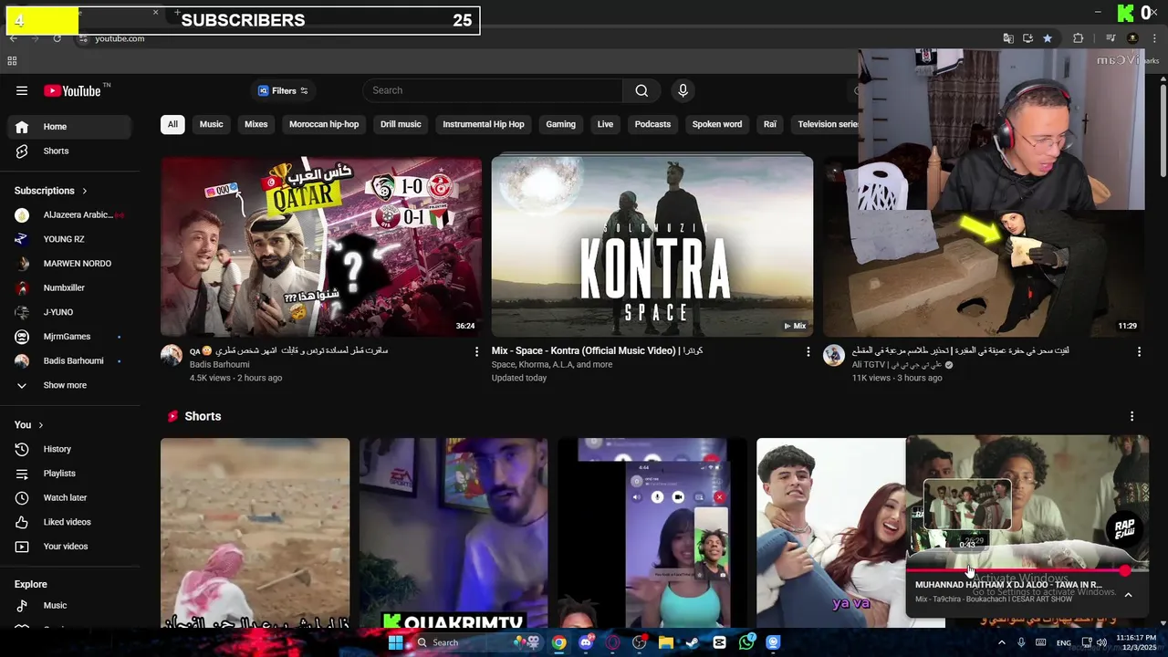The image size is (1168, 657).
Task: Select the Live chip
Action: coord(605,124)
